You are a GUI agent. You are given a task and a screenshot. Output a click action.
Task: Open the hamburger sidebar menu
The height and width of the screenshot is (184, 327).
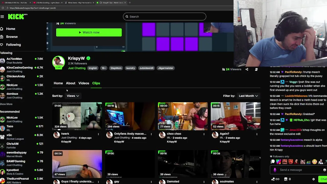pyautogui.click(x=2, y=17)
